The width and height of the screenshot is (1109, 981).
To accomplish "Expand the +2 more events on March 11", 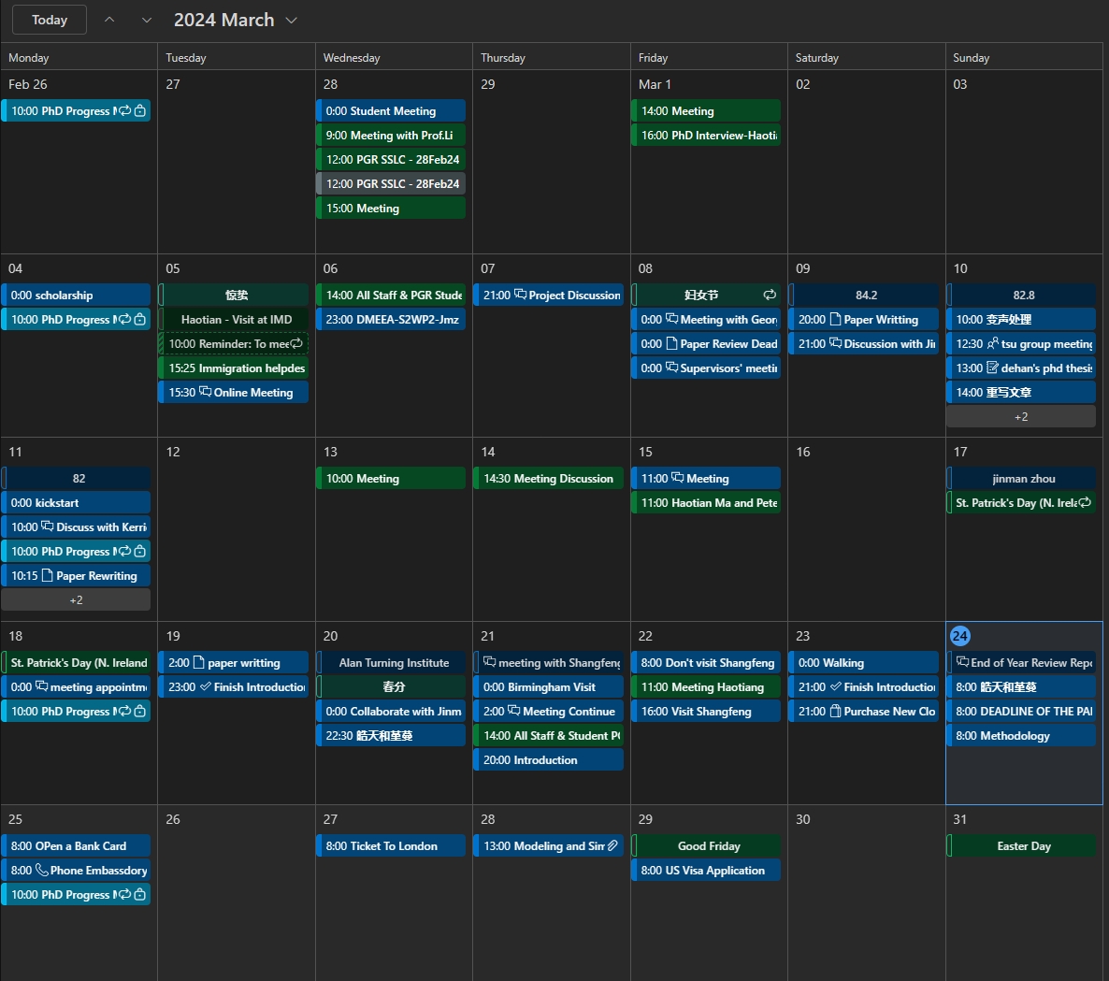I will click(76, 600).
